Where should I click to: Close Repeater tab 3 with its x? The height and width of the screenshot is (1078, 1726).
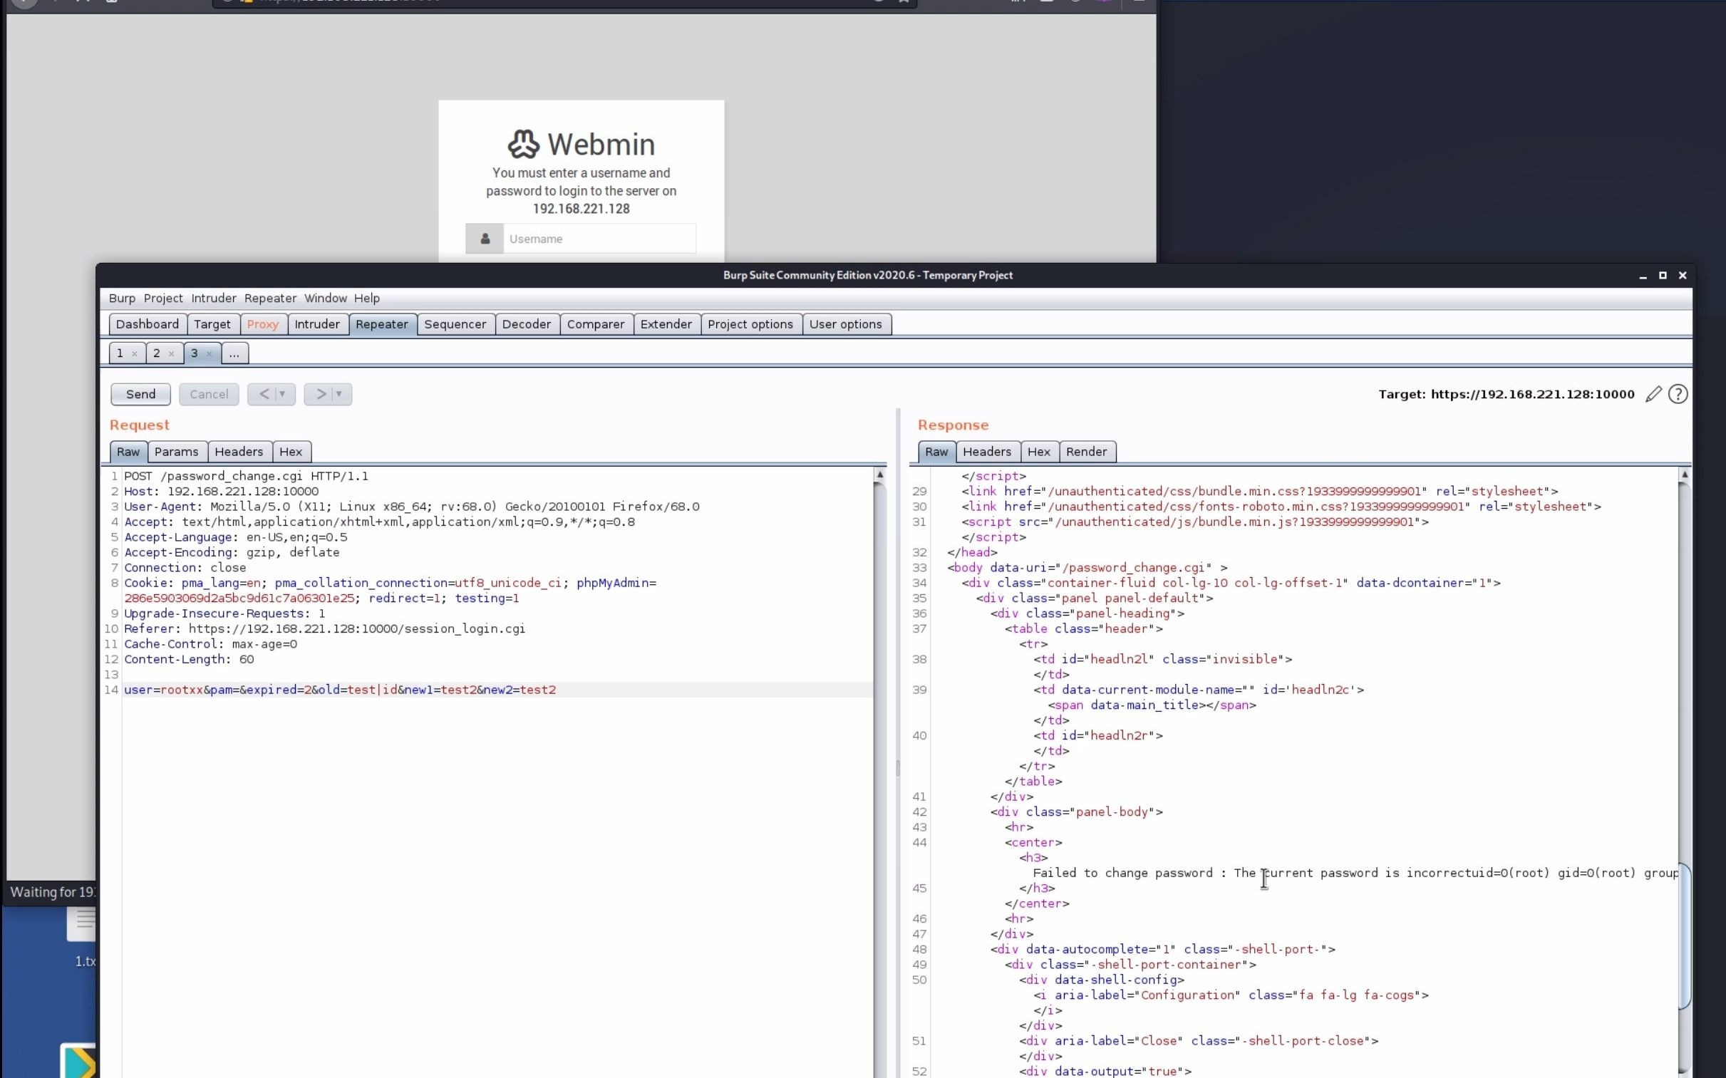tap(209, 353)
